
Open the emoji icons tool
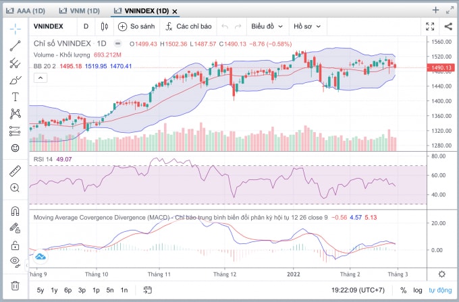16,148
